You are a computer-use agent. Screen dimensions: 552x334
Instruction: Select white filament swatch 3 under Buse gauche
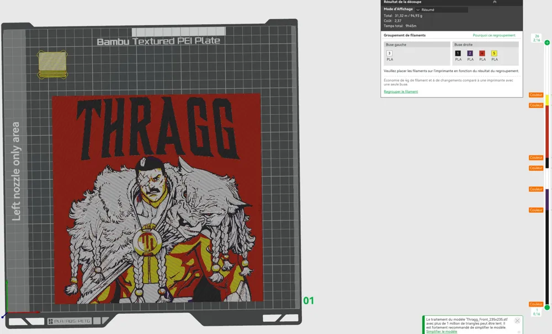[389, 53]
